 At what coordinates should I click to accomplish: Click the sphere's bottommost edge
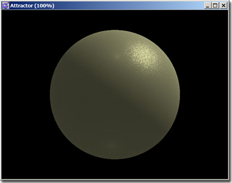[x=115, y=159]
